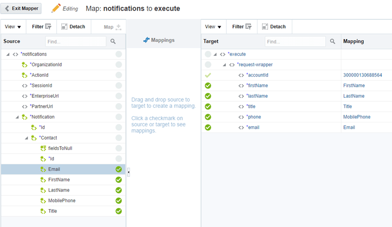Click the Target search magnifier icon
This screenshot has height=227, width=392.
coord(333,42)
